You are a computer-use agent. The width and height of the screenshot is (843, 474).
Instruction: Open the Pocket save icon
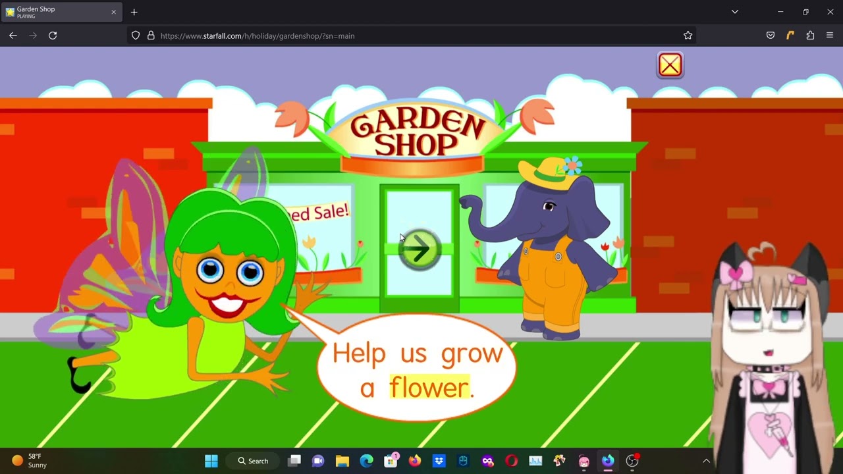click(771, 36)
